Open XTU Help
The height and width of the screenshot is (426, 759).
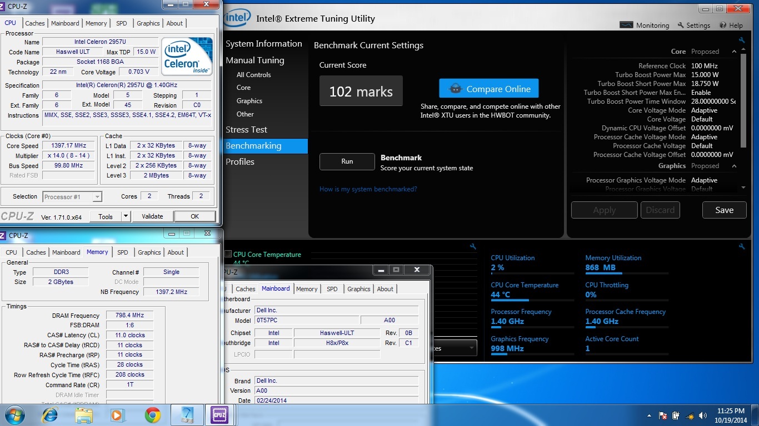click(731, 26)
